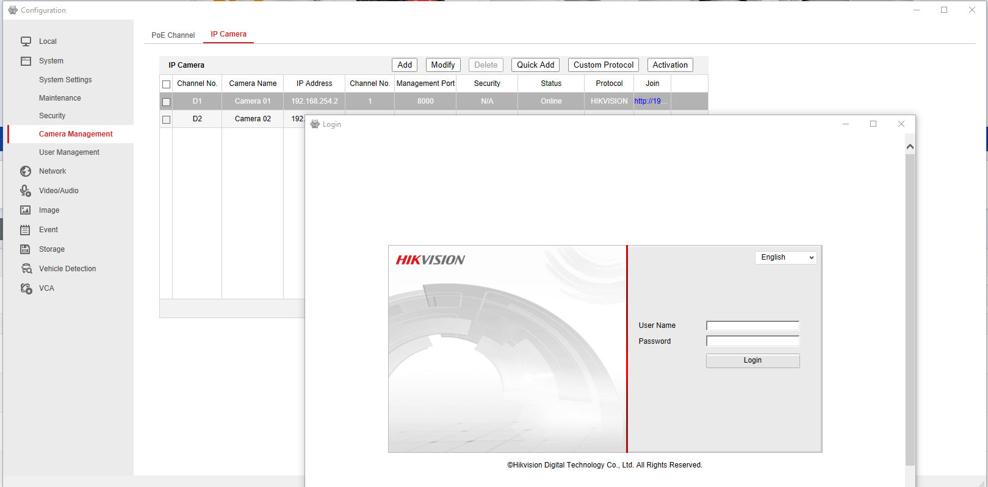Click the Login button

click(752, 361)
